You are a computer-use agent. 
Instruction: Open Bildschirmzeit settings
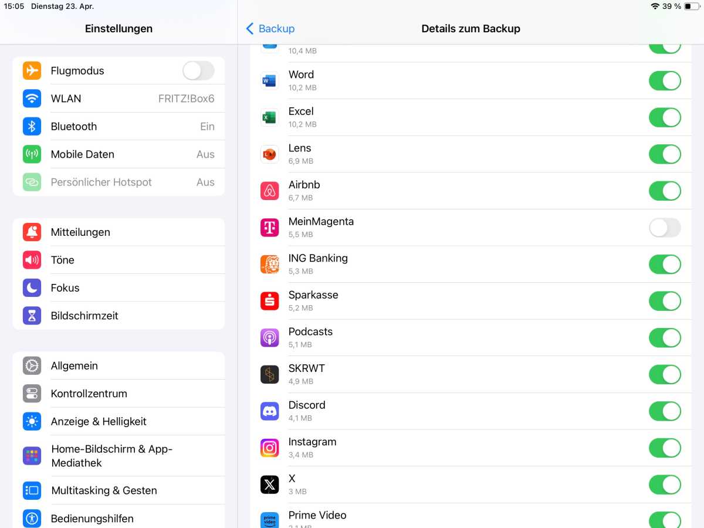119,316
